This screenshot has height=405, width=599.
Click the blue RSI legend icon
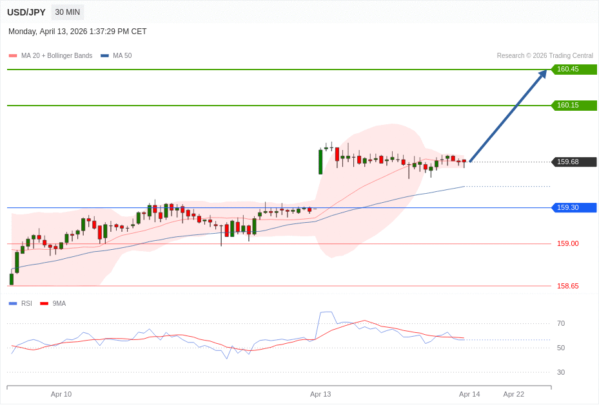[x=13, y=303]
